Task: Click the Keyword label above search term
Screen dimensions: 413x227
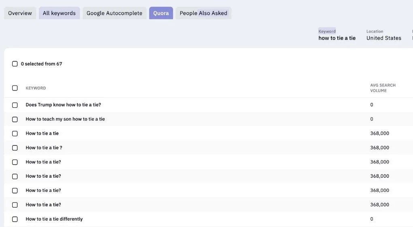Action: point(327,31)
